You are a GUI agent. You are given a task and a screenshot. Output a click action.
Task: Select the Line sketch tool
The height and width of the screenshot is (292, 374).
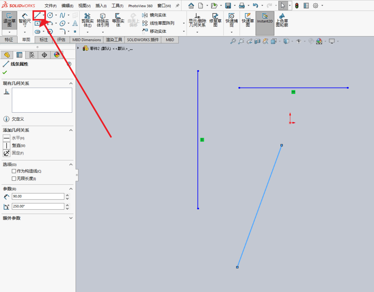pos(38,15)
